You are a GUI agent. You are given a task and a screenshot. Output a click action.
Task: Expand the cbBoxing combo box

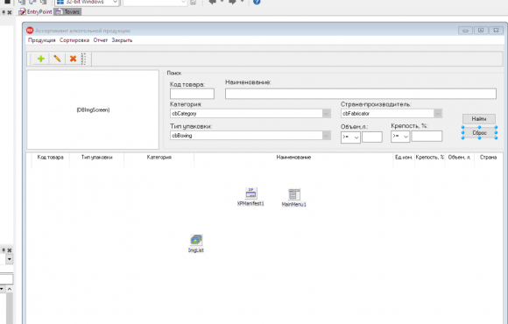click(326, 136)
